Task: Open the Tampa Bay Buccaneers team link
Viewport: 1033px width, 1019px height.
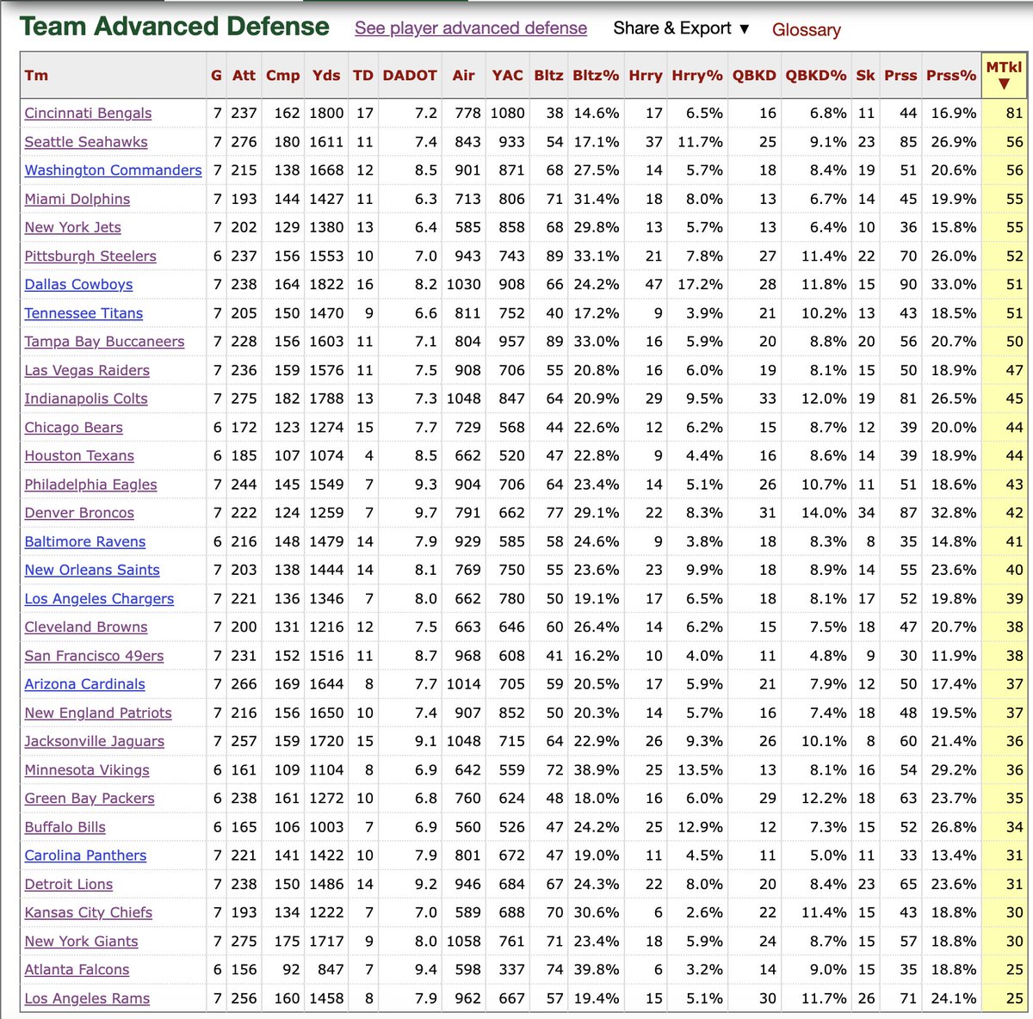Action: (x=104, y=342)
